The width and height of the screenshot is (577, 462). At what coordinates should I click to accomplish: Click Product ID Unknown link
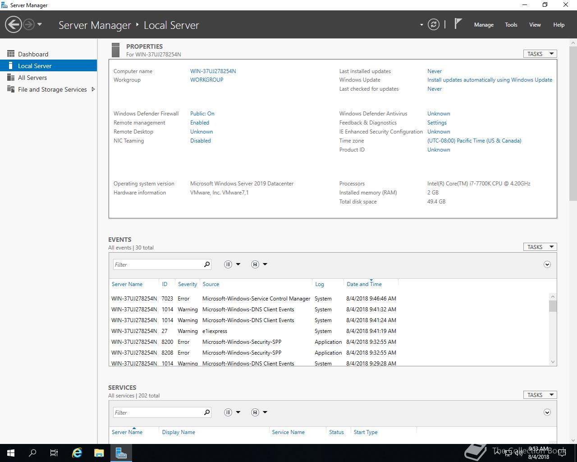(x=439, y=150)
